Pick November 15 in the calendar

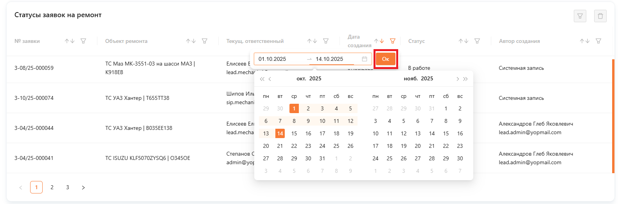click(446, 133)
